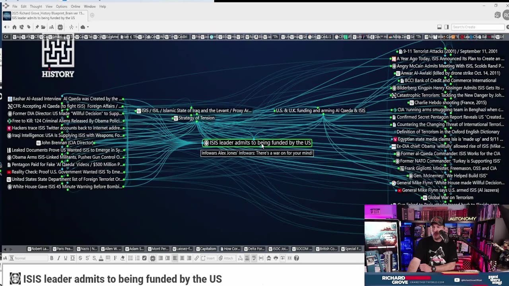Open highlight color picker in notes toolbar

108,258
